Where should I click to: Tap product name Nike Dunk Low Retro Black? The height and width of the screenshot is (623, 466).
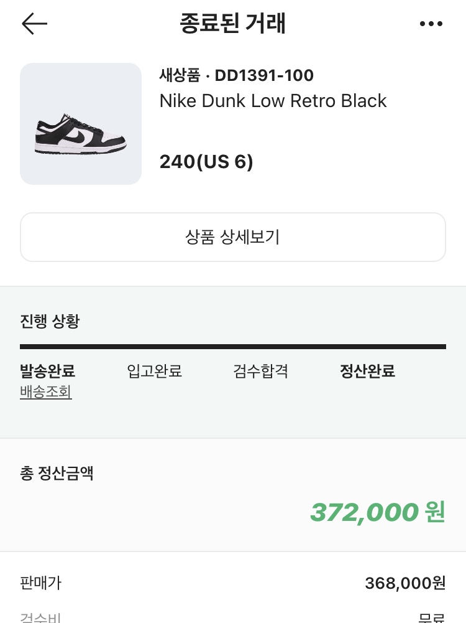(273, 101)
